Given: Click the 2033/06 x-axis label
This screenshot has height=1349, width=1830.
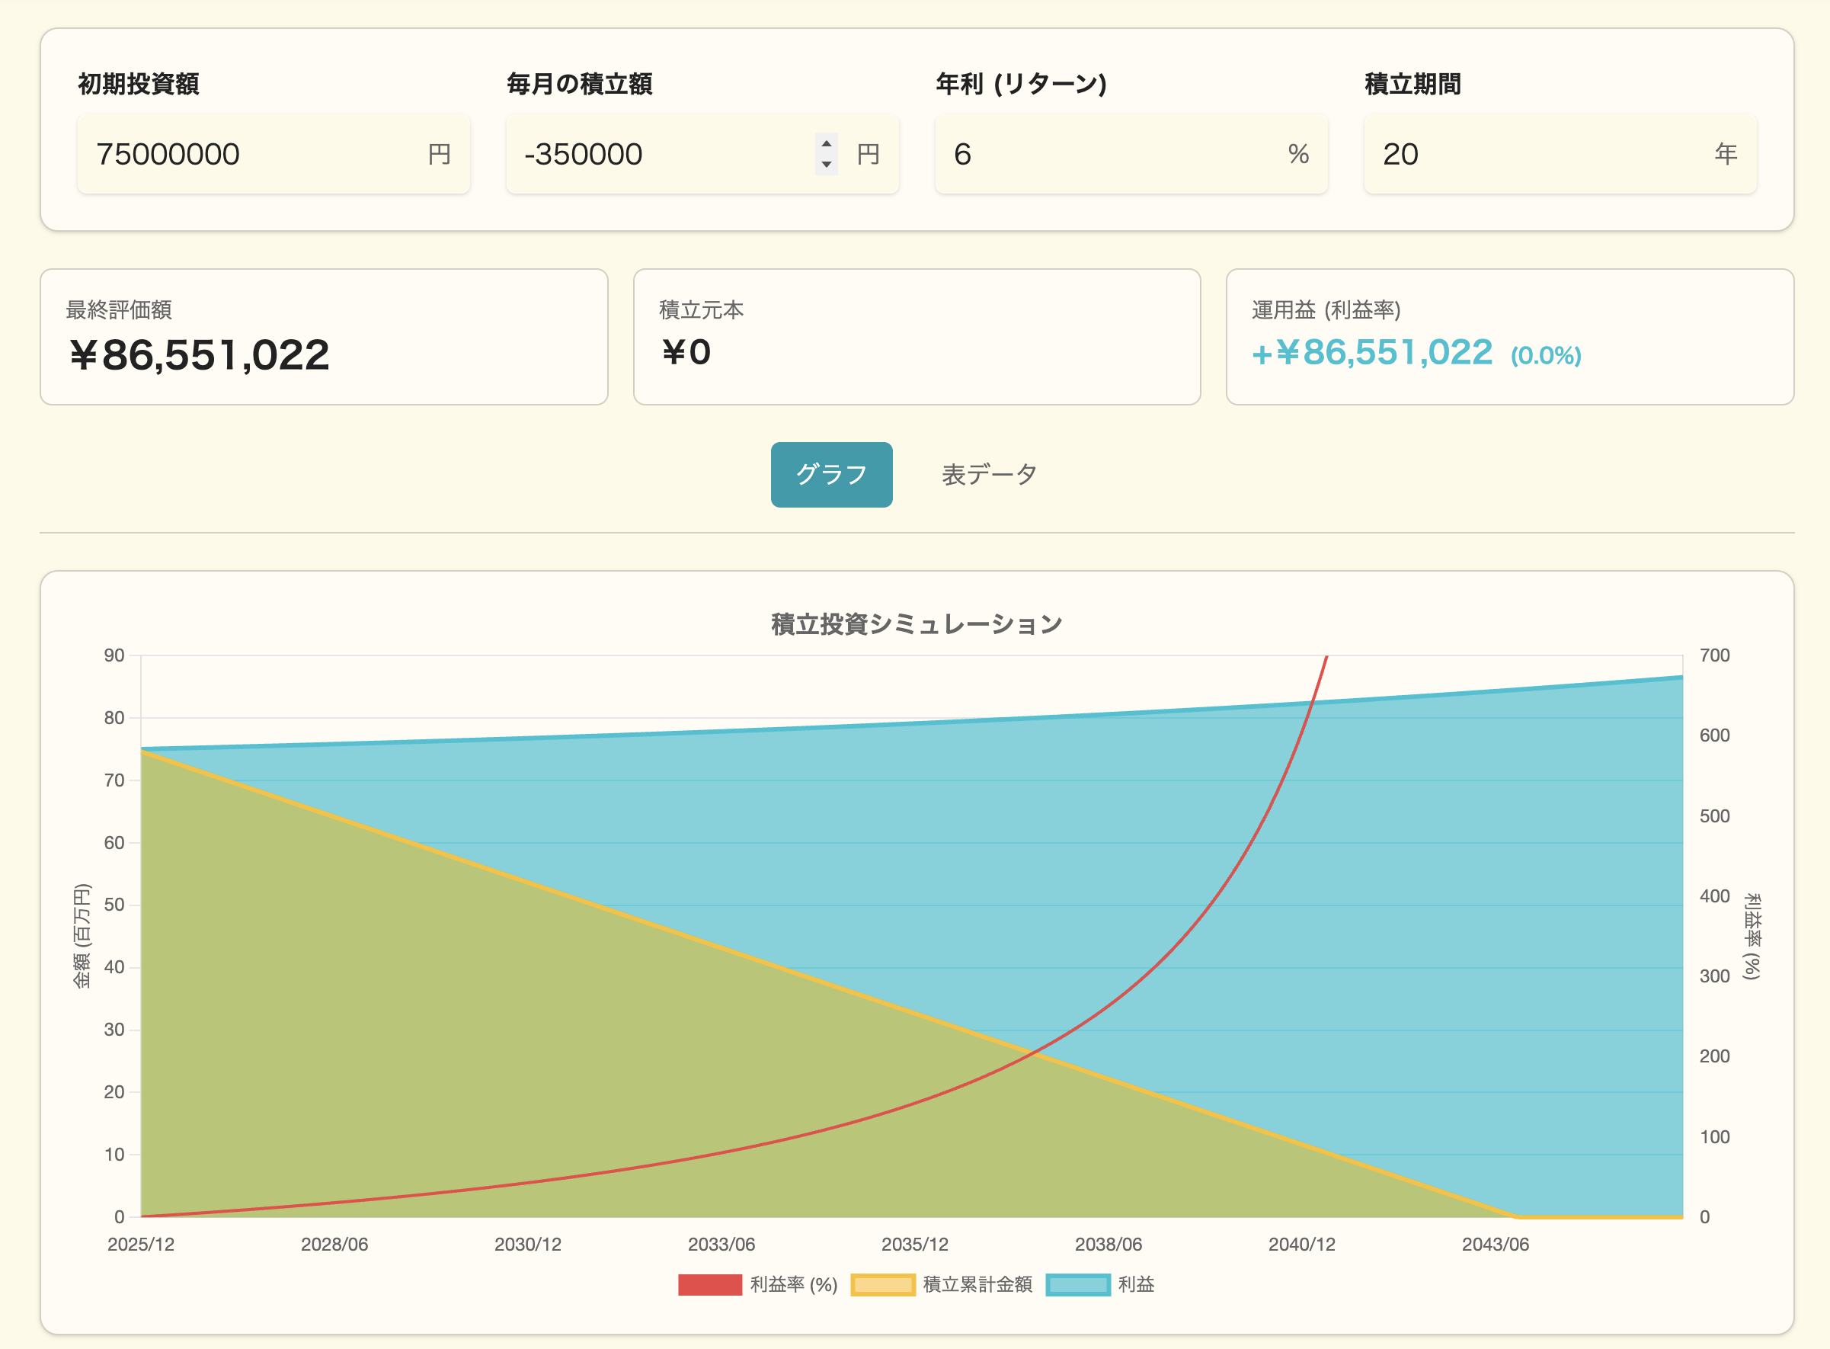Looking at the screenshot, I should [x=721, y=1245].
